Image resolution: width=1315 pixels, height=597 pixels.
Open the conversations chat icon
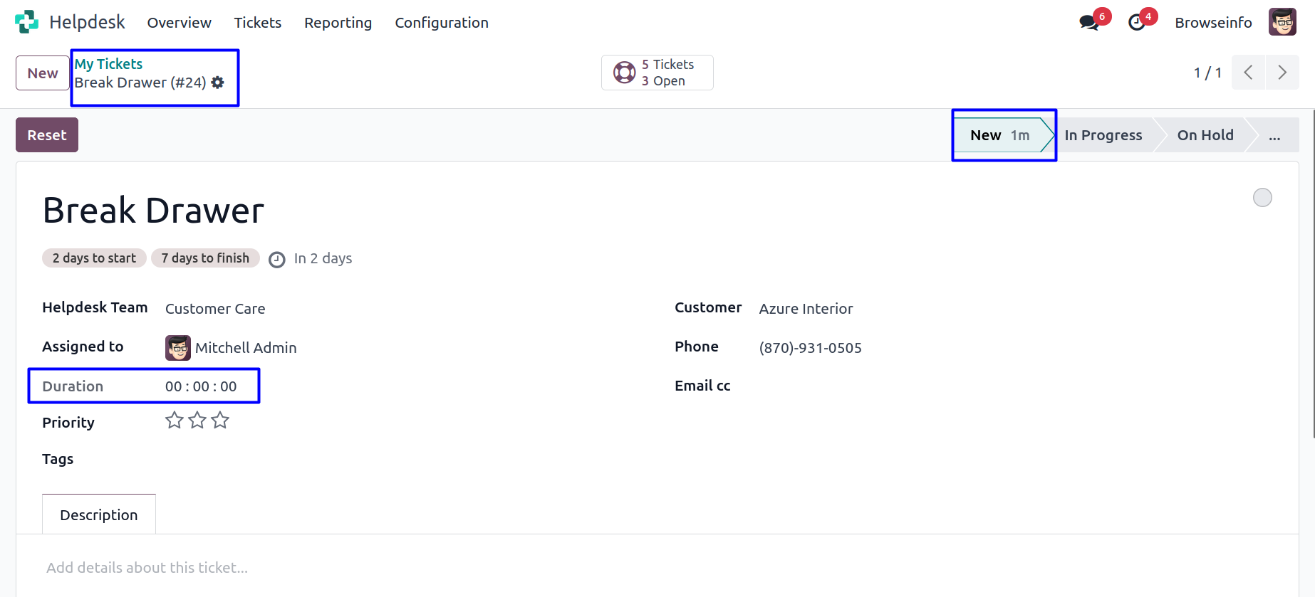coord(1088,23)
